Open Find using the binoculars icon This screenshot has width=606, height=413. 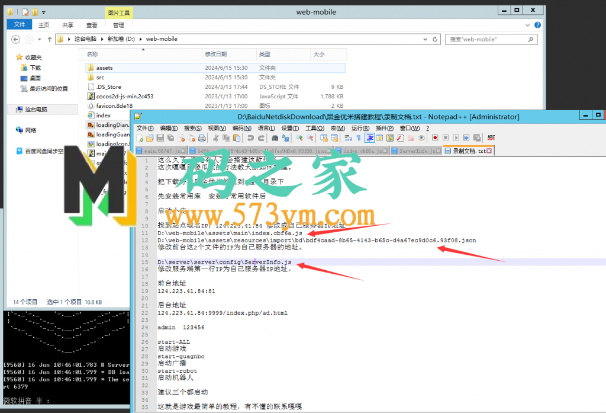(275, 138)
